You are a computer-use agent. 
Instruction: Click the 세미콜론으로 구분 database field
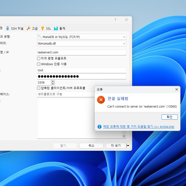(66, 95)
